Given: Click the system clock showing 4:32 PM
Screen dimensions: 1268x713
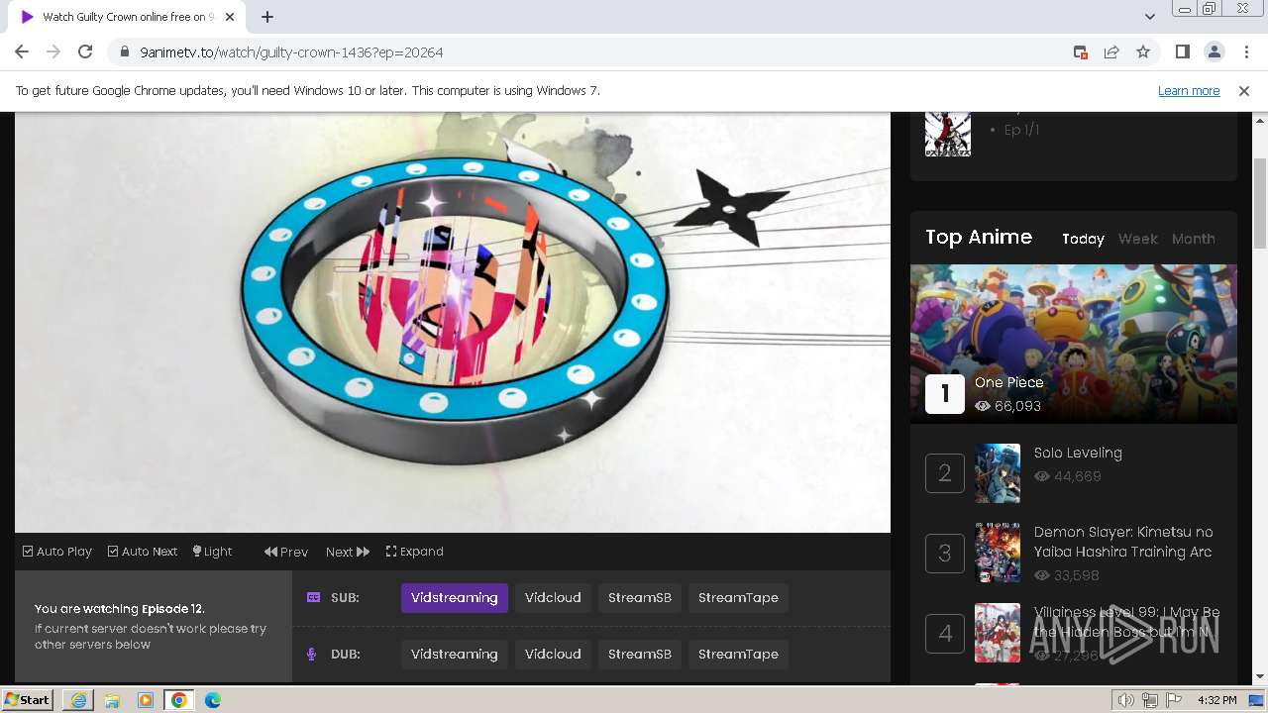Looking at the screenshot, I should [1217, 700].
